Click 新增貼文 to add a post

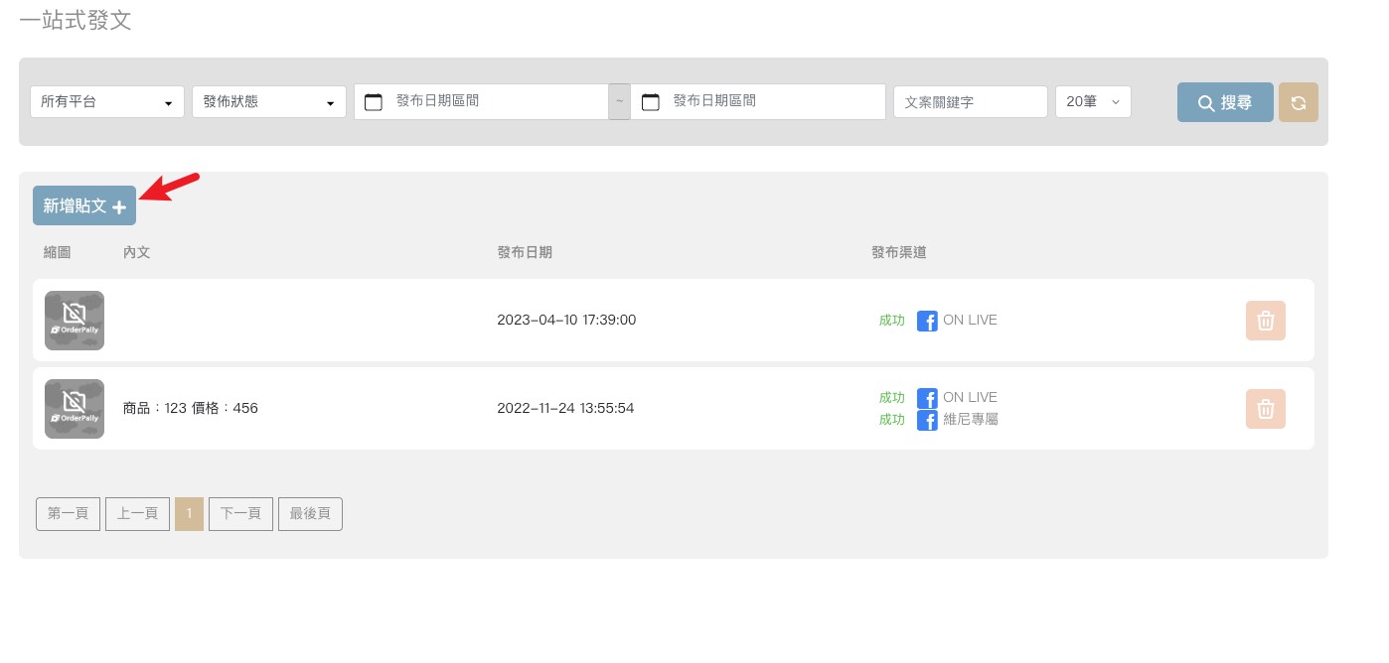coord(84,205)
